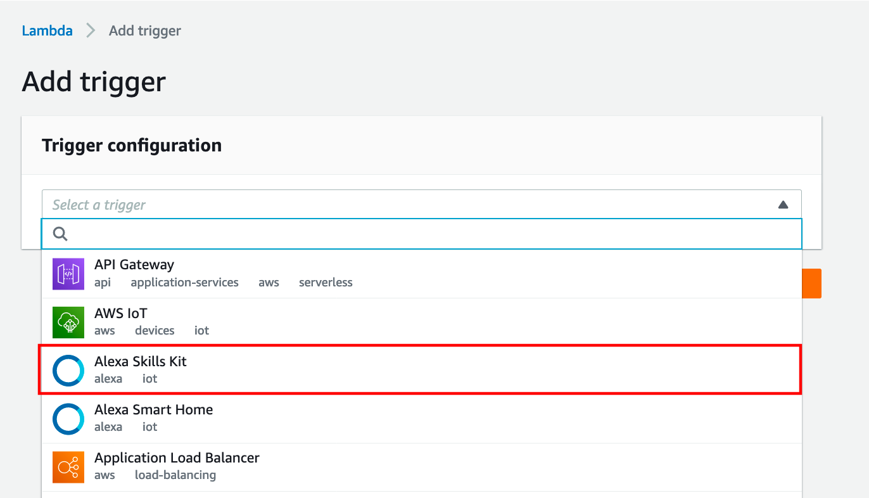Viewport: 869px width, 498px height.
Task: Focus the trigger search input field
Action: pos(422,234)
